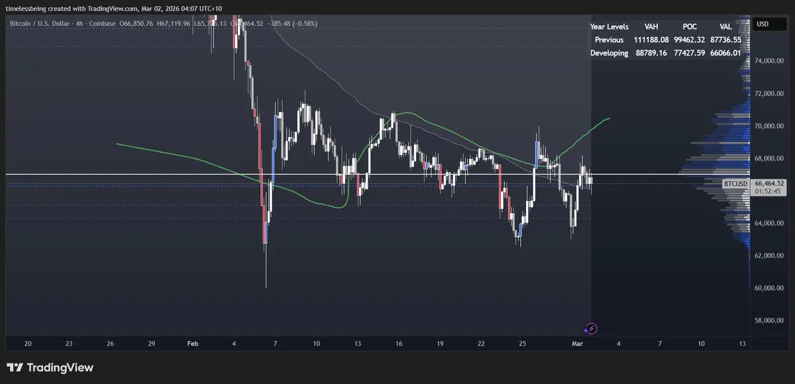Click the 22 date label on the time axis
Image resolution: width=795 pixels, height=384 pixels.
point(481,344)
